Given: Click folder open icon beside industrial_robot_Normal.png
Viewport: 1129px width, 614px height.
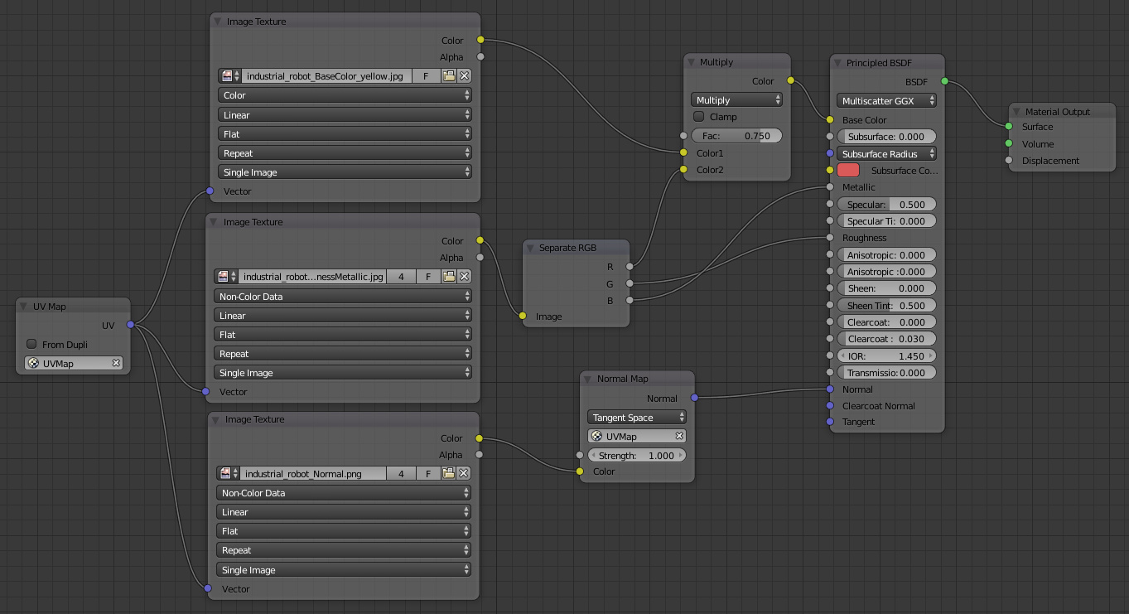Looking at the screenshot, I should pos(449,474).
